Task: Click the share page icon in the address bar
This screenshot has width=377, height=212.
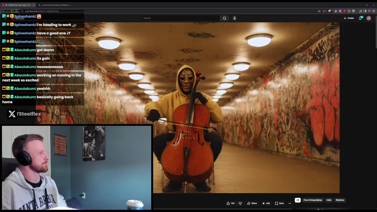Action: point(324,11)
